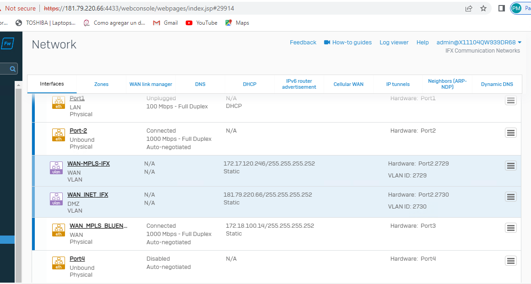Click hamburger menu icon for WAN_INET_IFX
Viewport: 531px width, 284px height.
tap(510, 197)
